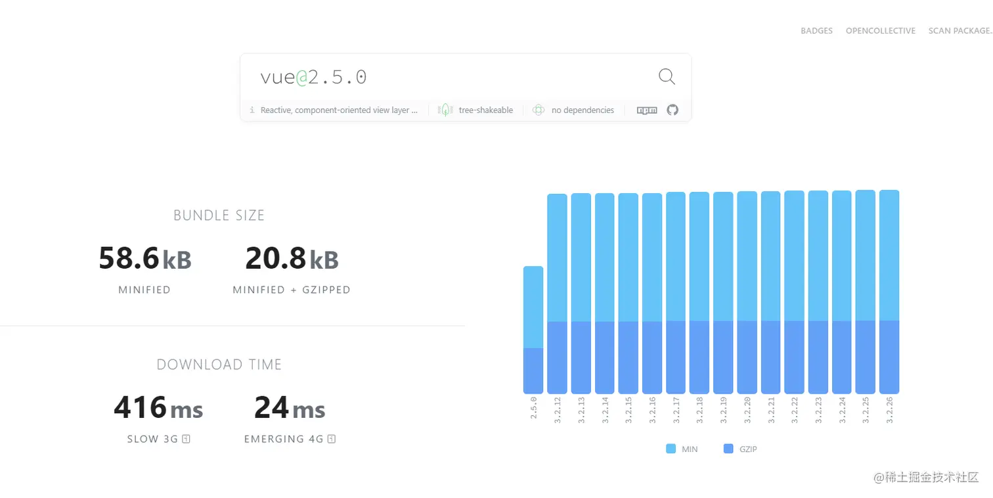993x498 pixels.
Task: Select the 2.5.0 version bar
Action: [x=533, y=330]
